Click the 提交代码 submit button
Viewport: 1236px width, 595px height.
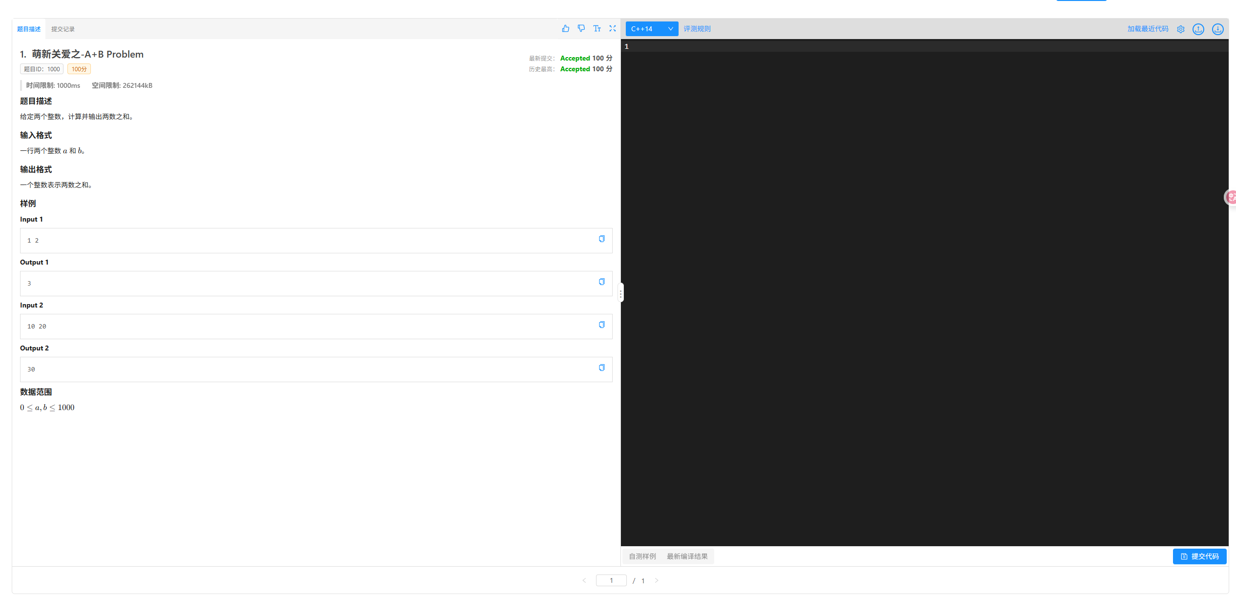1199,556
